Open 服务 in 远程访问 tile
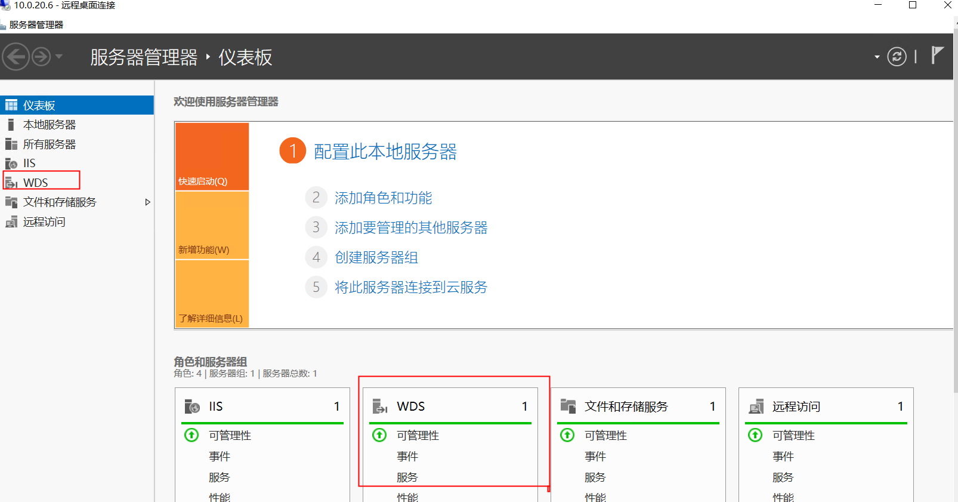This screenshot has height=502, width=958. click(783, 478)
